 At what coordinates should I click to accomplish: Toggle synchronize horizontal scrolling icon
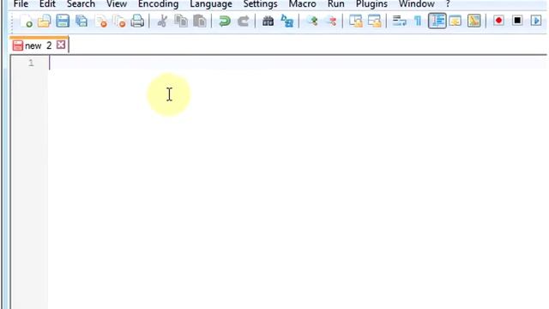[x=374, y=21]
